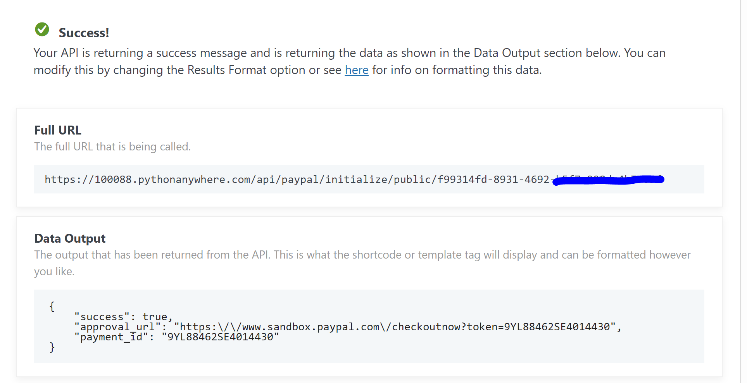Click the green success checkmark icon
Viewport: 747px width, 383px height.
click(x=42, y=29)
